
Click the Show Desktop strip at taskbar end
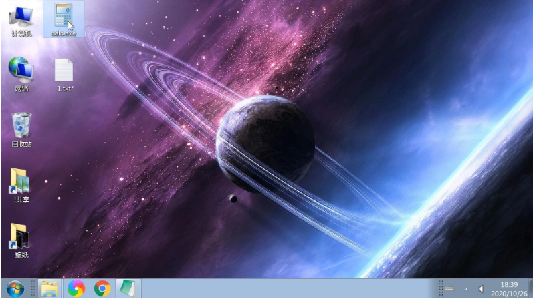click(x=530, y=288)
